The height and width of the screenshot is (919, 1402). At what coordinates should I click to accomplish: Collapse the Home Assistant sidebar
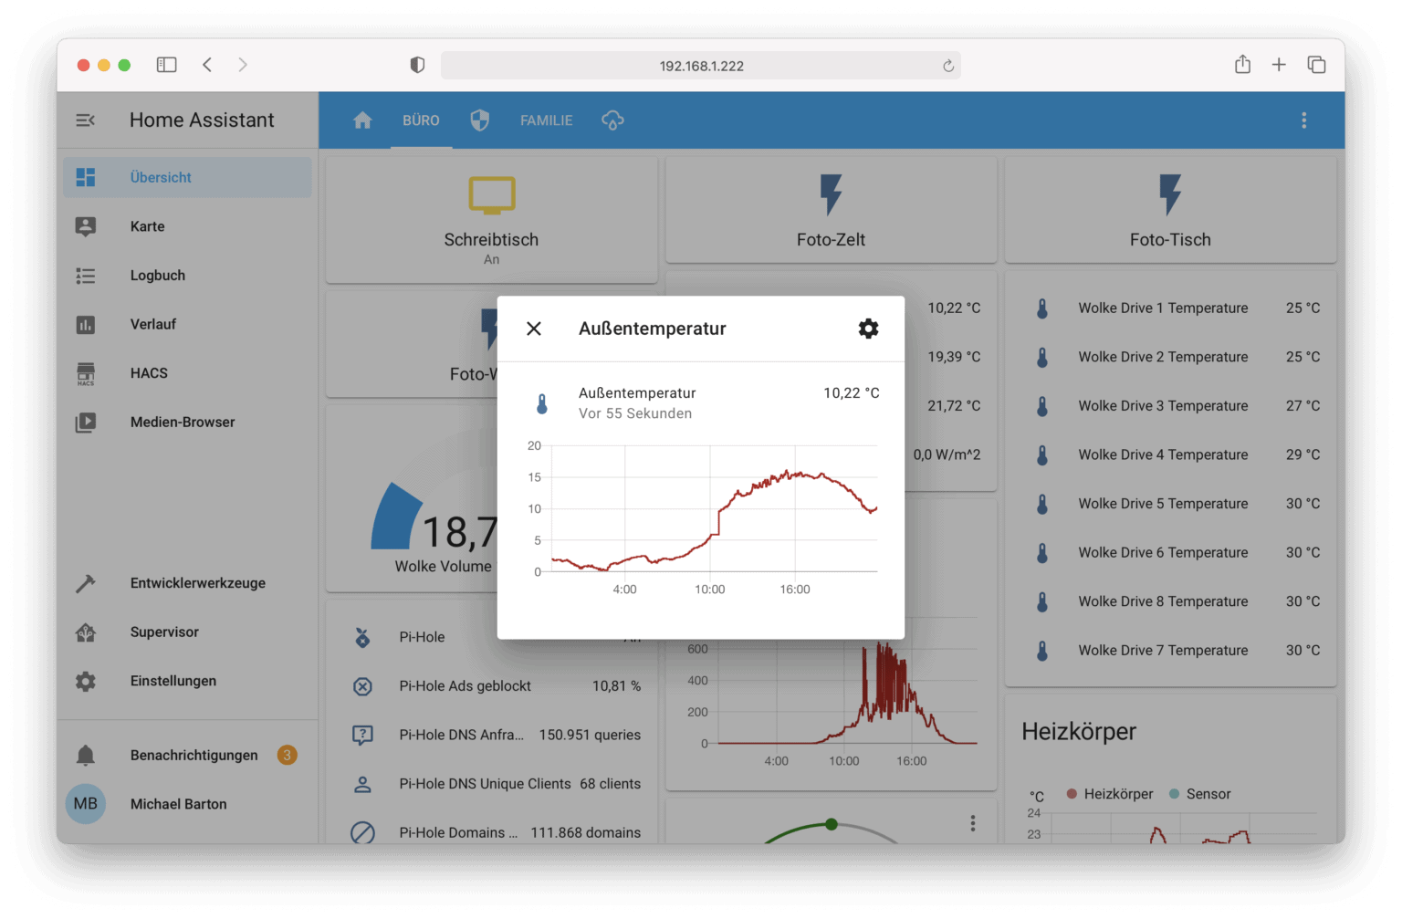tap(85, 120)
